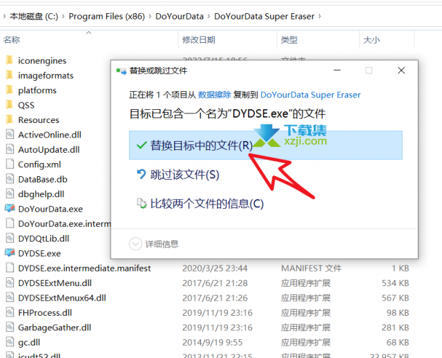
Task: Sort by 修改日期 column header
Action: 199,40
